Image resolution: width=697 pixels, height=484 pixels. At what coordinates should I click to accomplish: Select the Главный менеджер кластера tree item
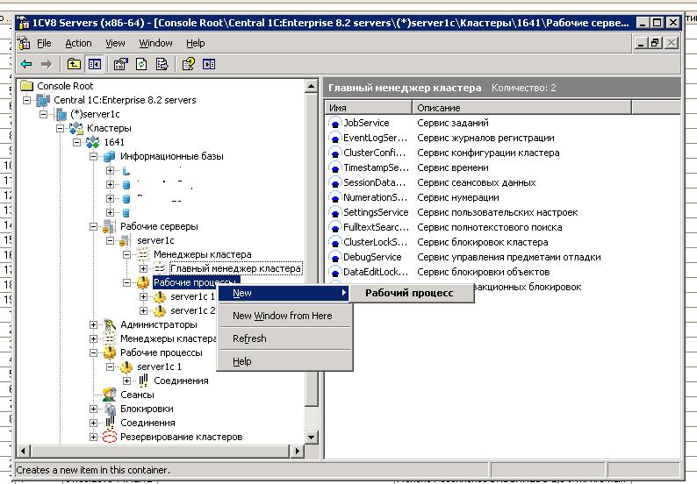point(235,268)
